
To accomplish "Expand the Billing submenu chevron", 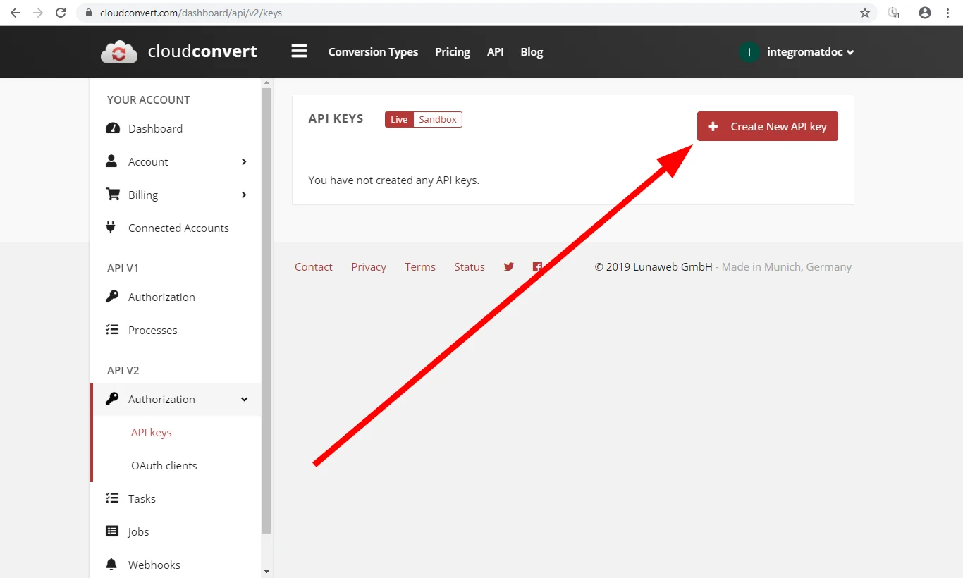I will [x=244, y=195].
